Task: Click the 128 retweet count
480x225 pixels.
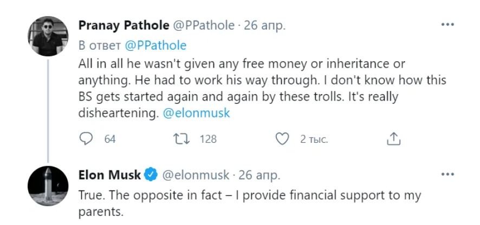Action: 208,139
